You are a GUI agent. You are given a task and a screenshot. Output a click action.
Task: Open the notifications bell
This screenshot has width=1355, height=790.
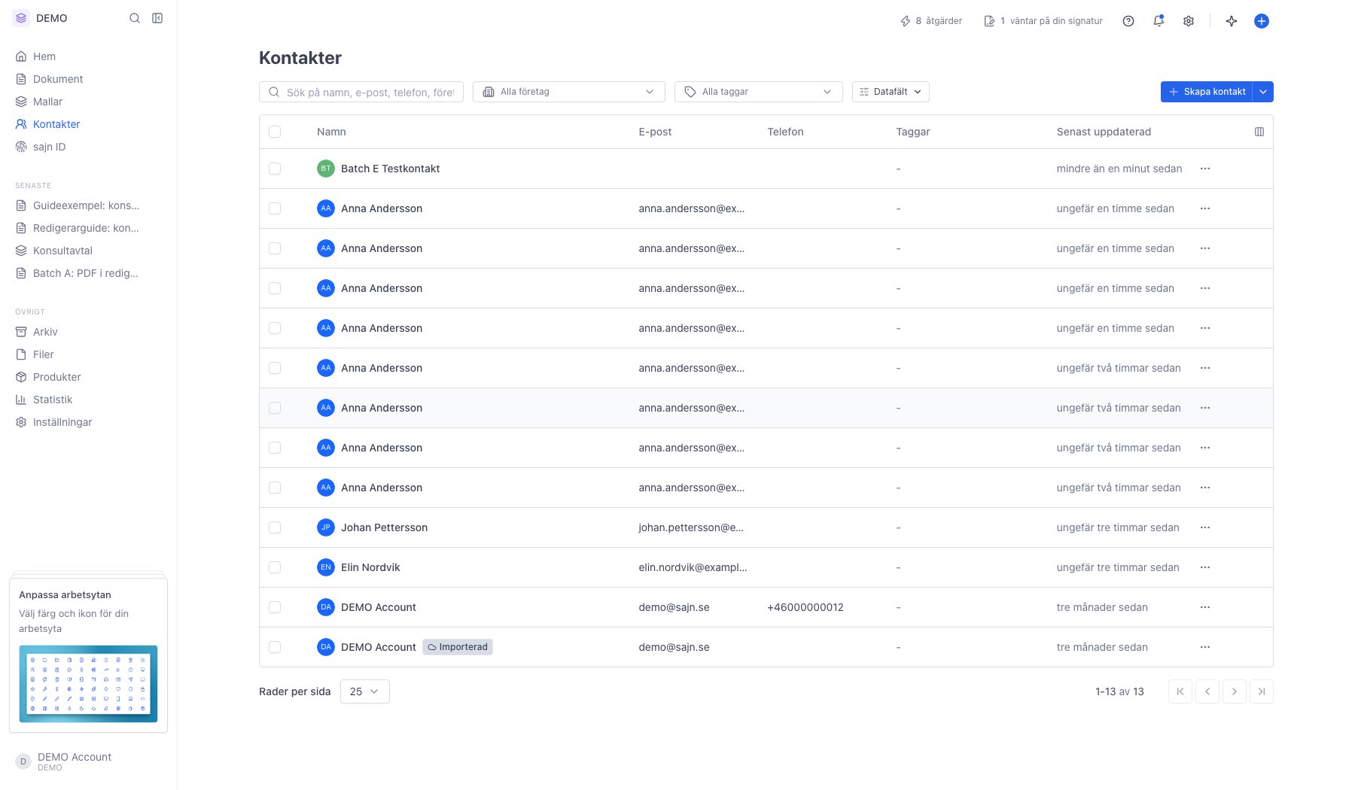pos(1159,21)
